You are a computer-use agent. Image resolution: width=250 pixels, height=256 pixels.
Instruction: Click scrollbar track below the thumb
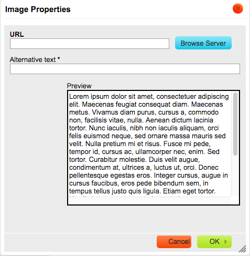235,176
